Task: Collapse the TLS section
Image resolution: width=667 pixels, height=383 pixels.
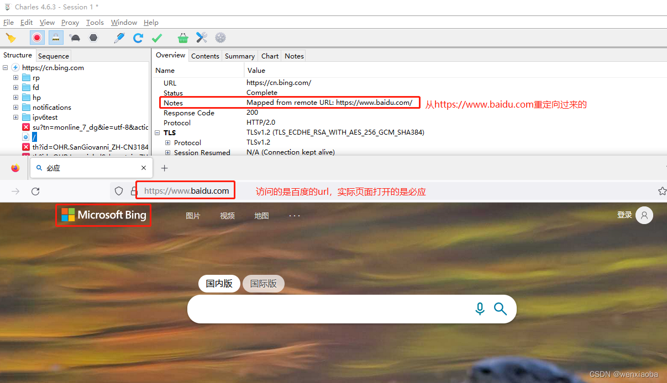Action: [157, 133]
